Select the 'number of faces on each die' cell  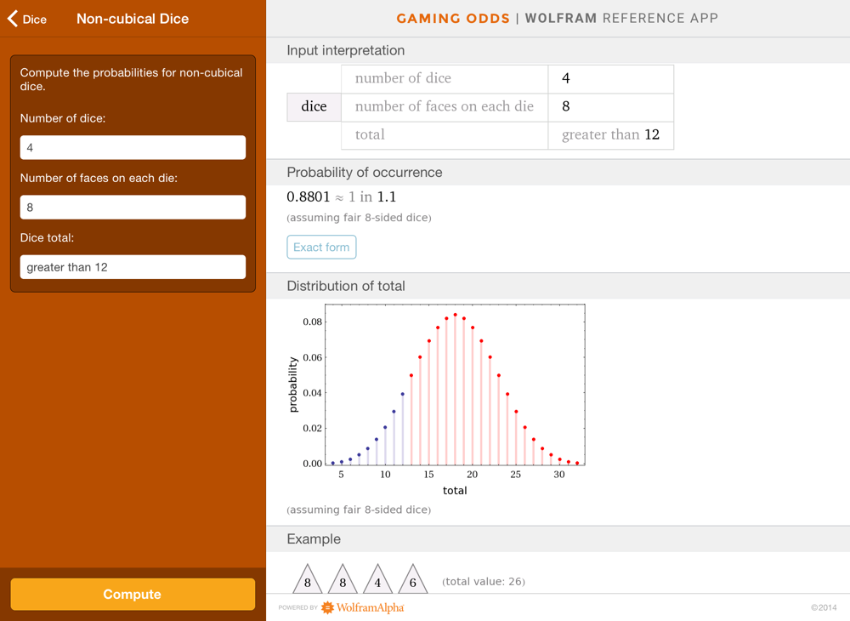click(x=445, y=107)
